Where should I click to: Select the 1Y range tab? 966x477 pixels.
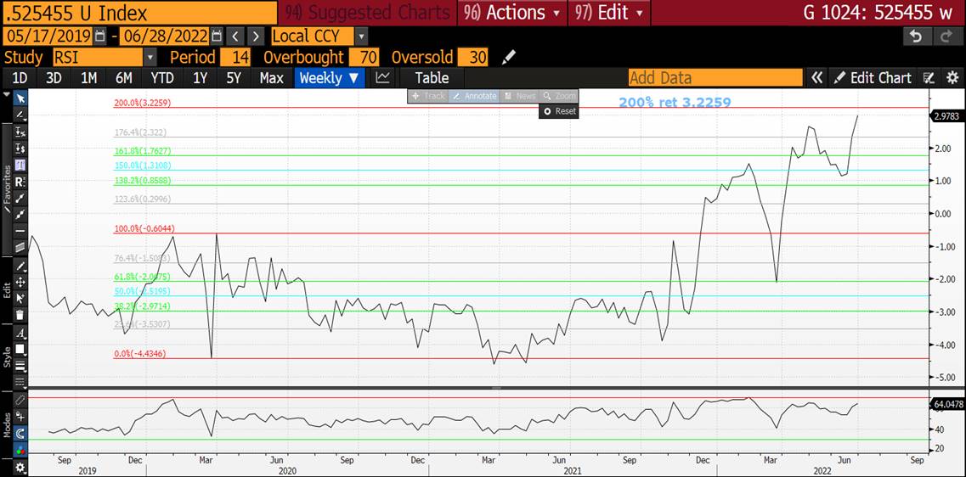point(200,78)
